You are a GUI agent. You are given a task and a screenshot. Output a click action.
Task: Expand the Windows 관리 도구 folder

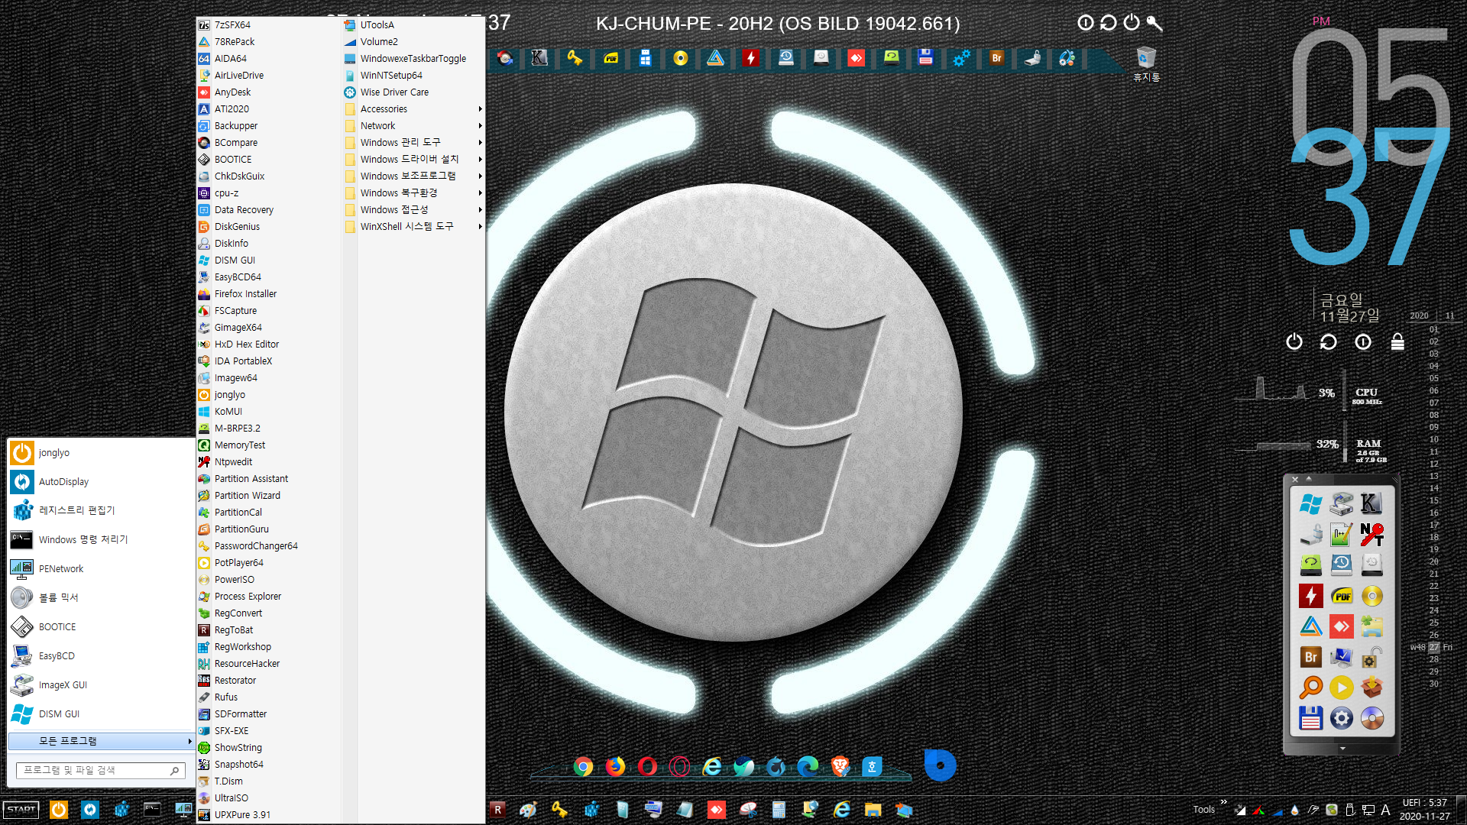(413, 143)
